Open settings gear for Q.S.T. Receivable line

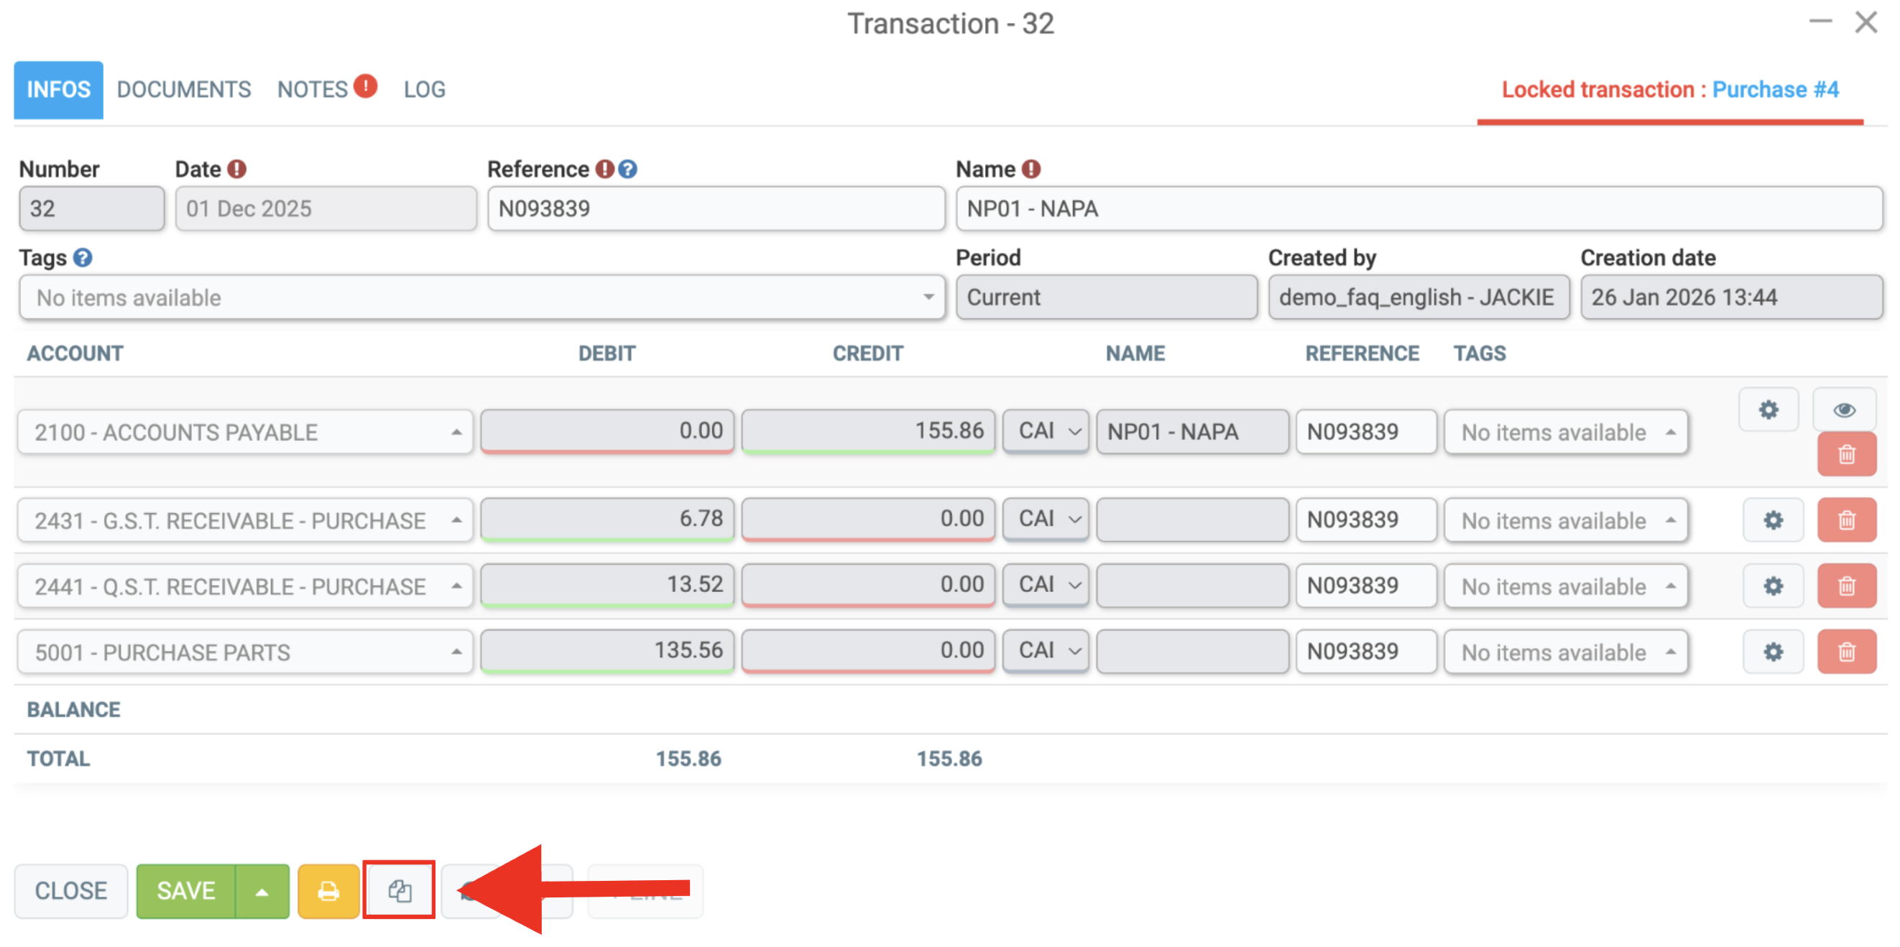pos(1773,586)
